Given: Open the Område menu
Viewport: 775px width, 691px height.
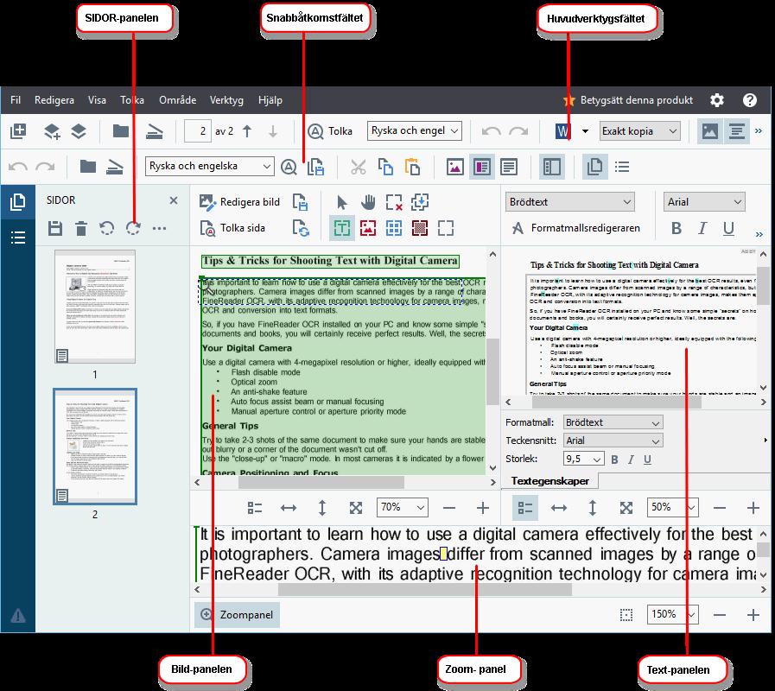Looking at the screenshot, I should [x=177, y=100].
